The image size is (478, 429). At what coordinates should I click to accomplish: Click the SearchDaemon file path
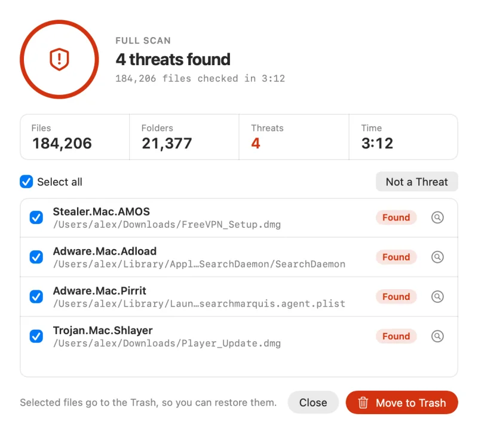199,264
